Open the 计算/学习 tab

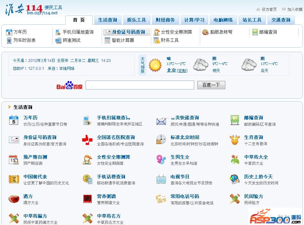[194, 20]
